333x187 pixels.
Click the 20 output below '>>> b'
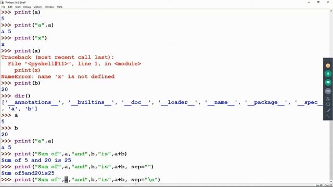(x=5, y=135)
